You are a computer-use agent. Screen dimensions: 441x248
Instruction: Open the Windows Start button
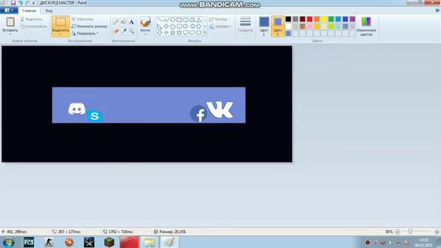9,242
